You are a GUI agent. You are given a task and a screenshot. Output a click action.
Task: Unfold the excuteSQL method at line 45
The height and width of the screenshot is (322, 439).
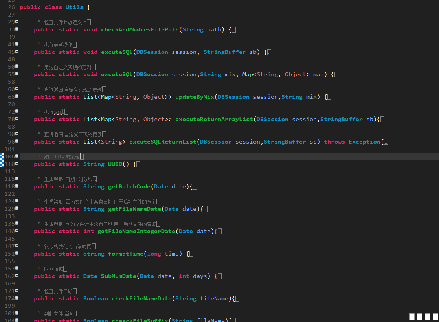(17, 52)
